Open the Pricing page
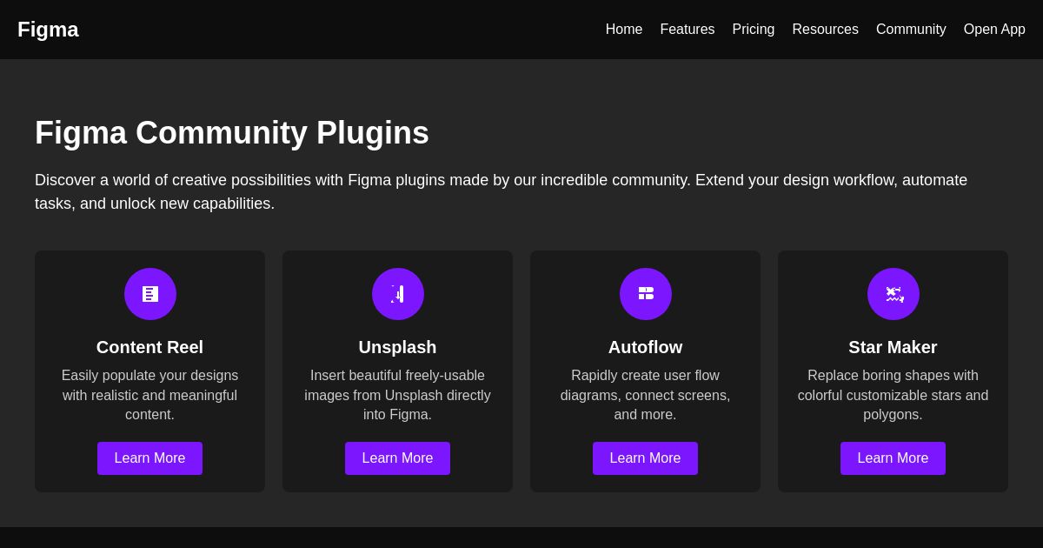Viewport: 1043px width, 548px height. pos(753,29)
